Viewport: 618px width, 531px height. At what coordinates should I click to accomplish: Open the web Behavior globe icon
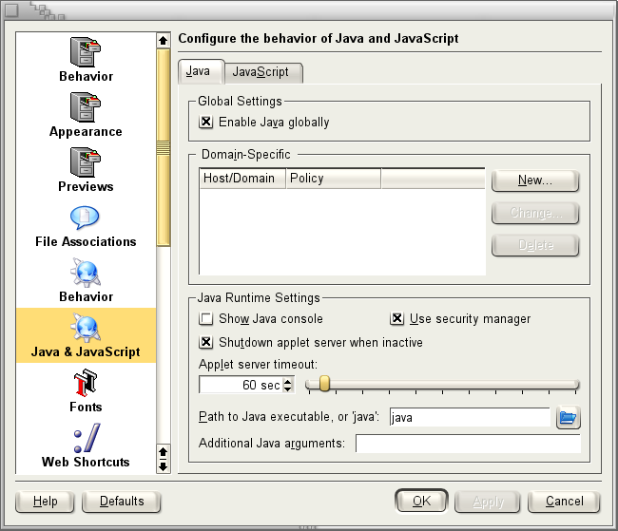86,273
